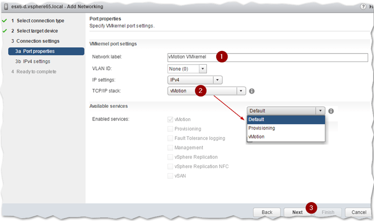Enable vSphere Replication checkbox
Screen dimensions: 374x221
(170, 157)
